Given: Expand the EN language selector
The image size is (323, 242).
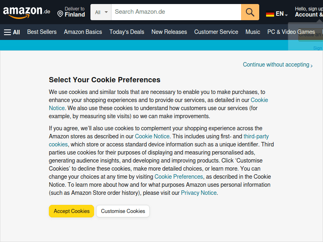Looking at the screenshot, I should (282, 14).
